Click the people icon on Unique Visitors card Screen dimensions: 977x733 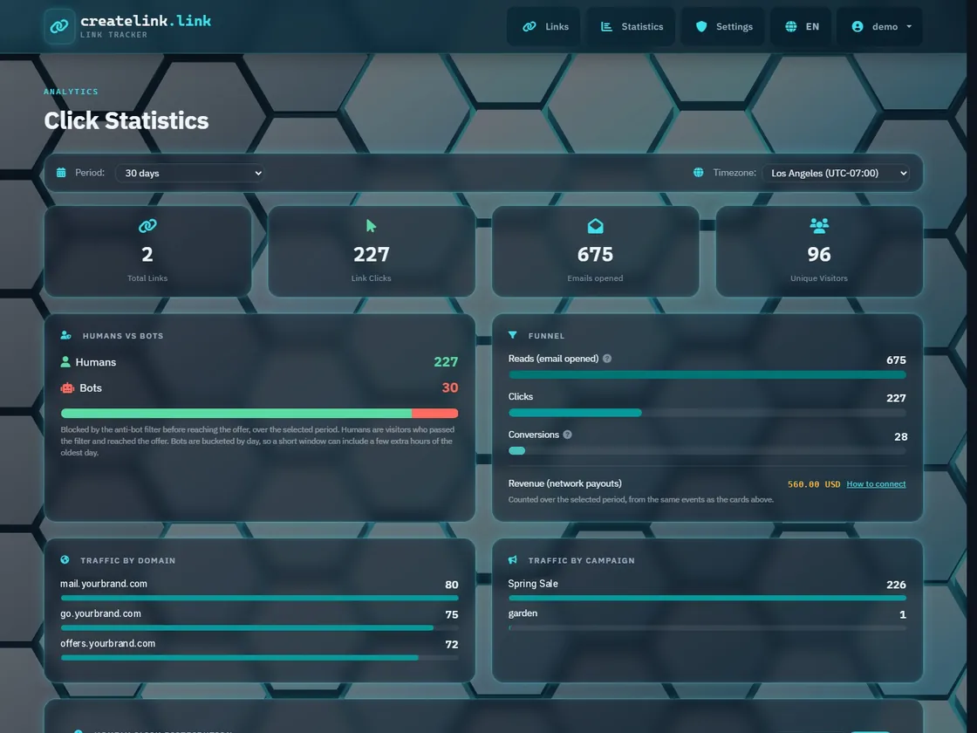(x=819, y=226)
